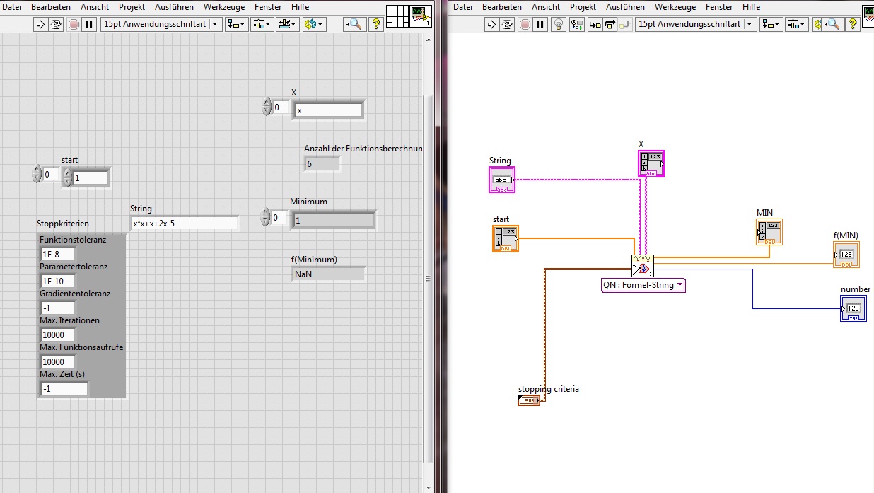Click the front panel search magnifier icon
Image resolution: width=874 pixels, height=493 pixels.
point(354,24)
